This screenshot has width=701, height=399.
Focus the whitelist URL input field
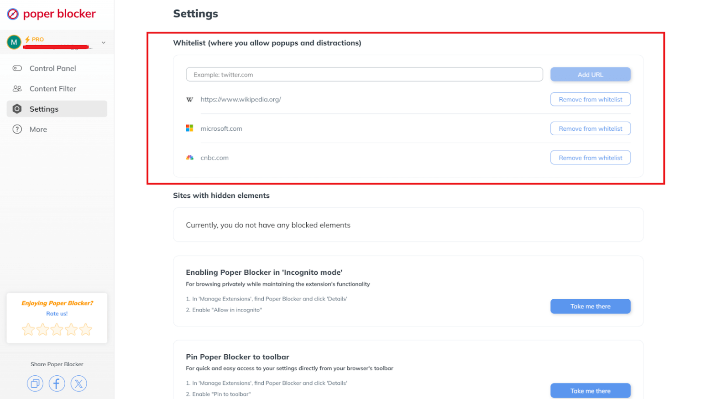[x=364, y=75]
